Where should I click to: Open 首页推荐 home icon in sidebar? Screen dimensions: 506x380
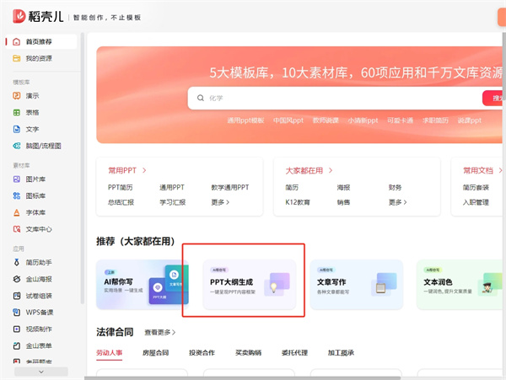17,42
